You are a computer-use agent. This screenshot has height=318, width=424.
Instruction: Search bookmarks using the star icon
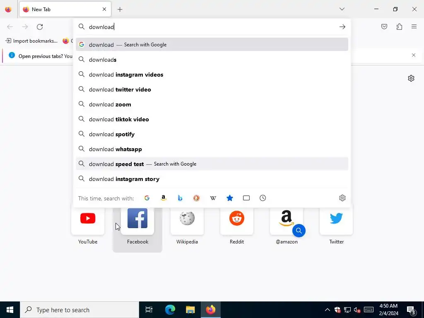coord(229,198)
